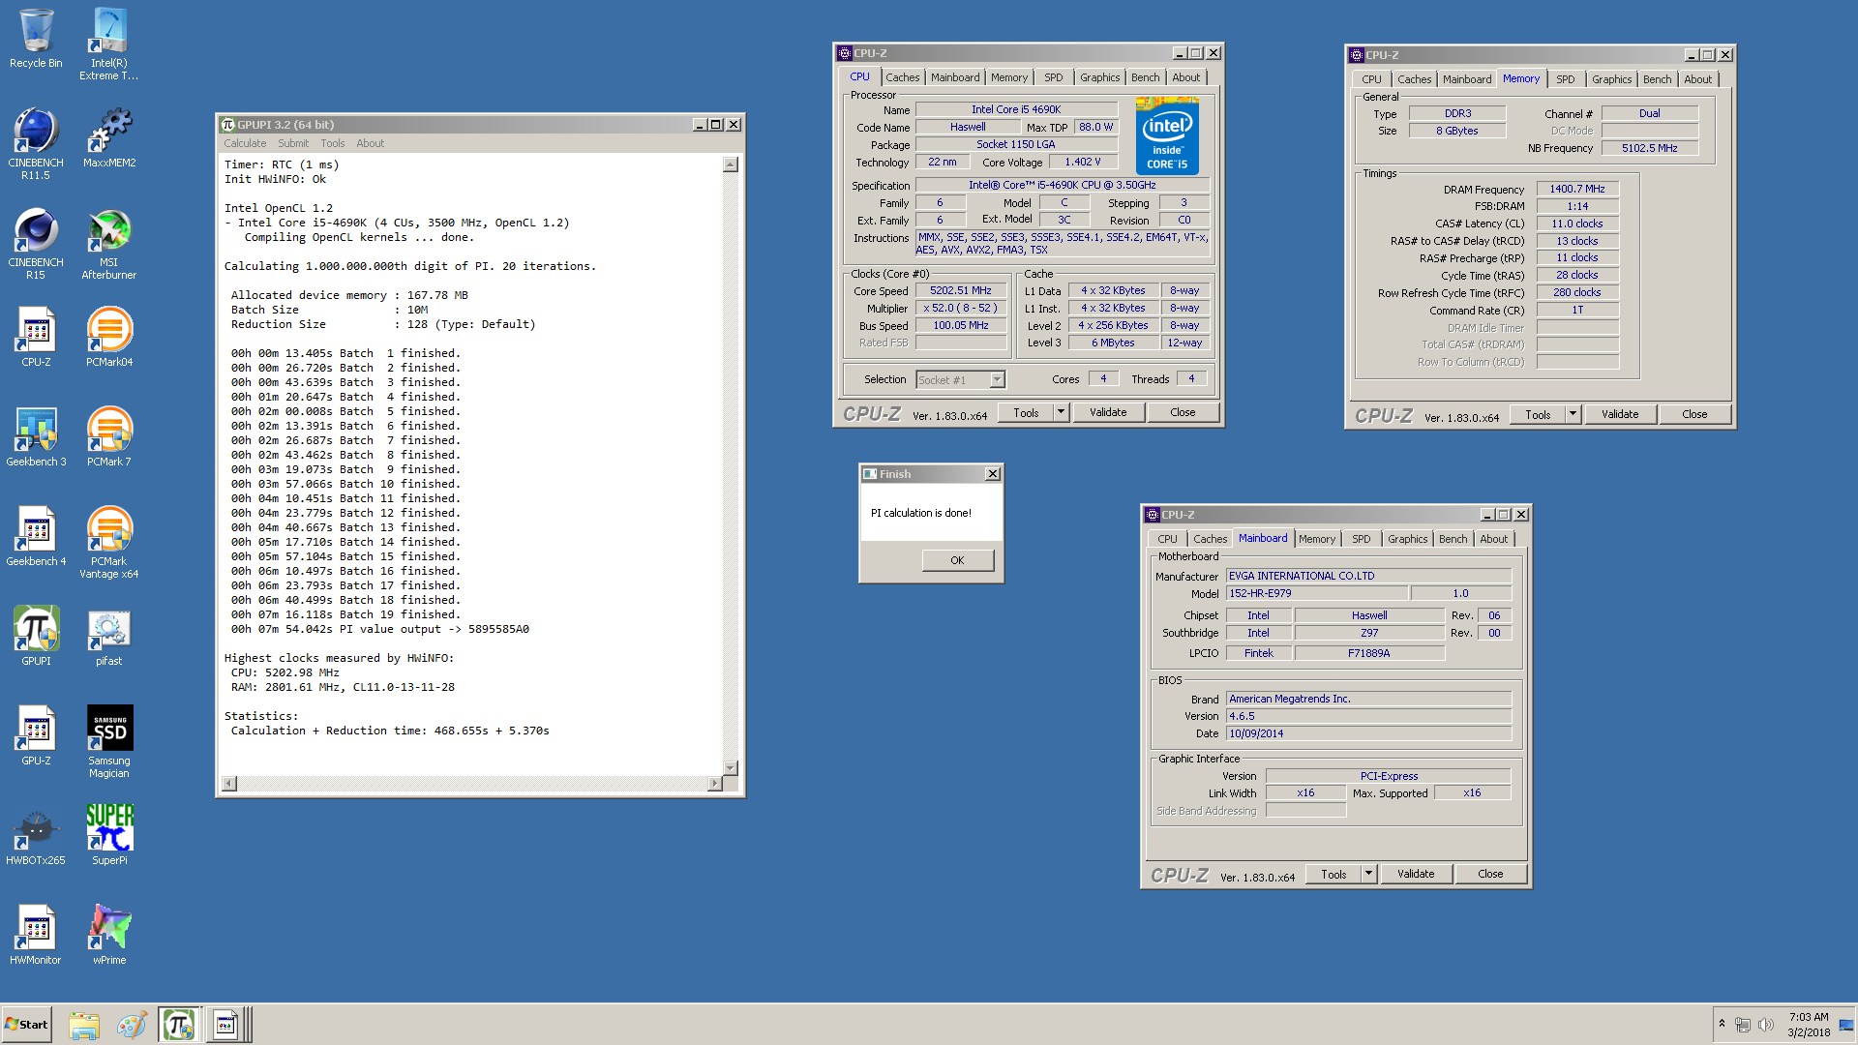
Task: Open GPUPI Calculate menu
Action: [x=245, y=143]
